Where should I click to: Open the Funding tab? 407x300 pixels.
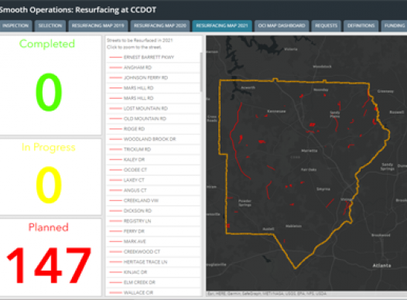point(394,26)
